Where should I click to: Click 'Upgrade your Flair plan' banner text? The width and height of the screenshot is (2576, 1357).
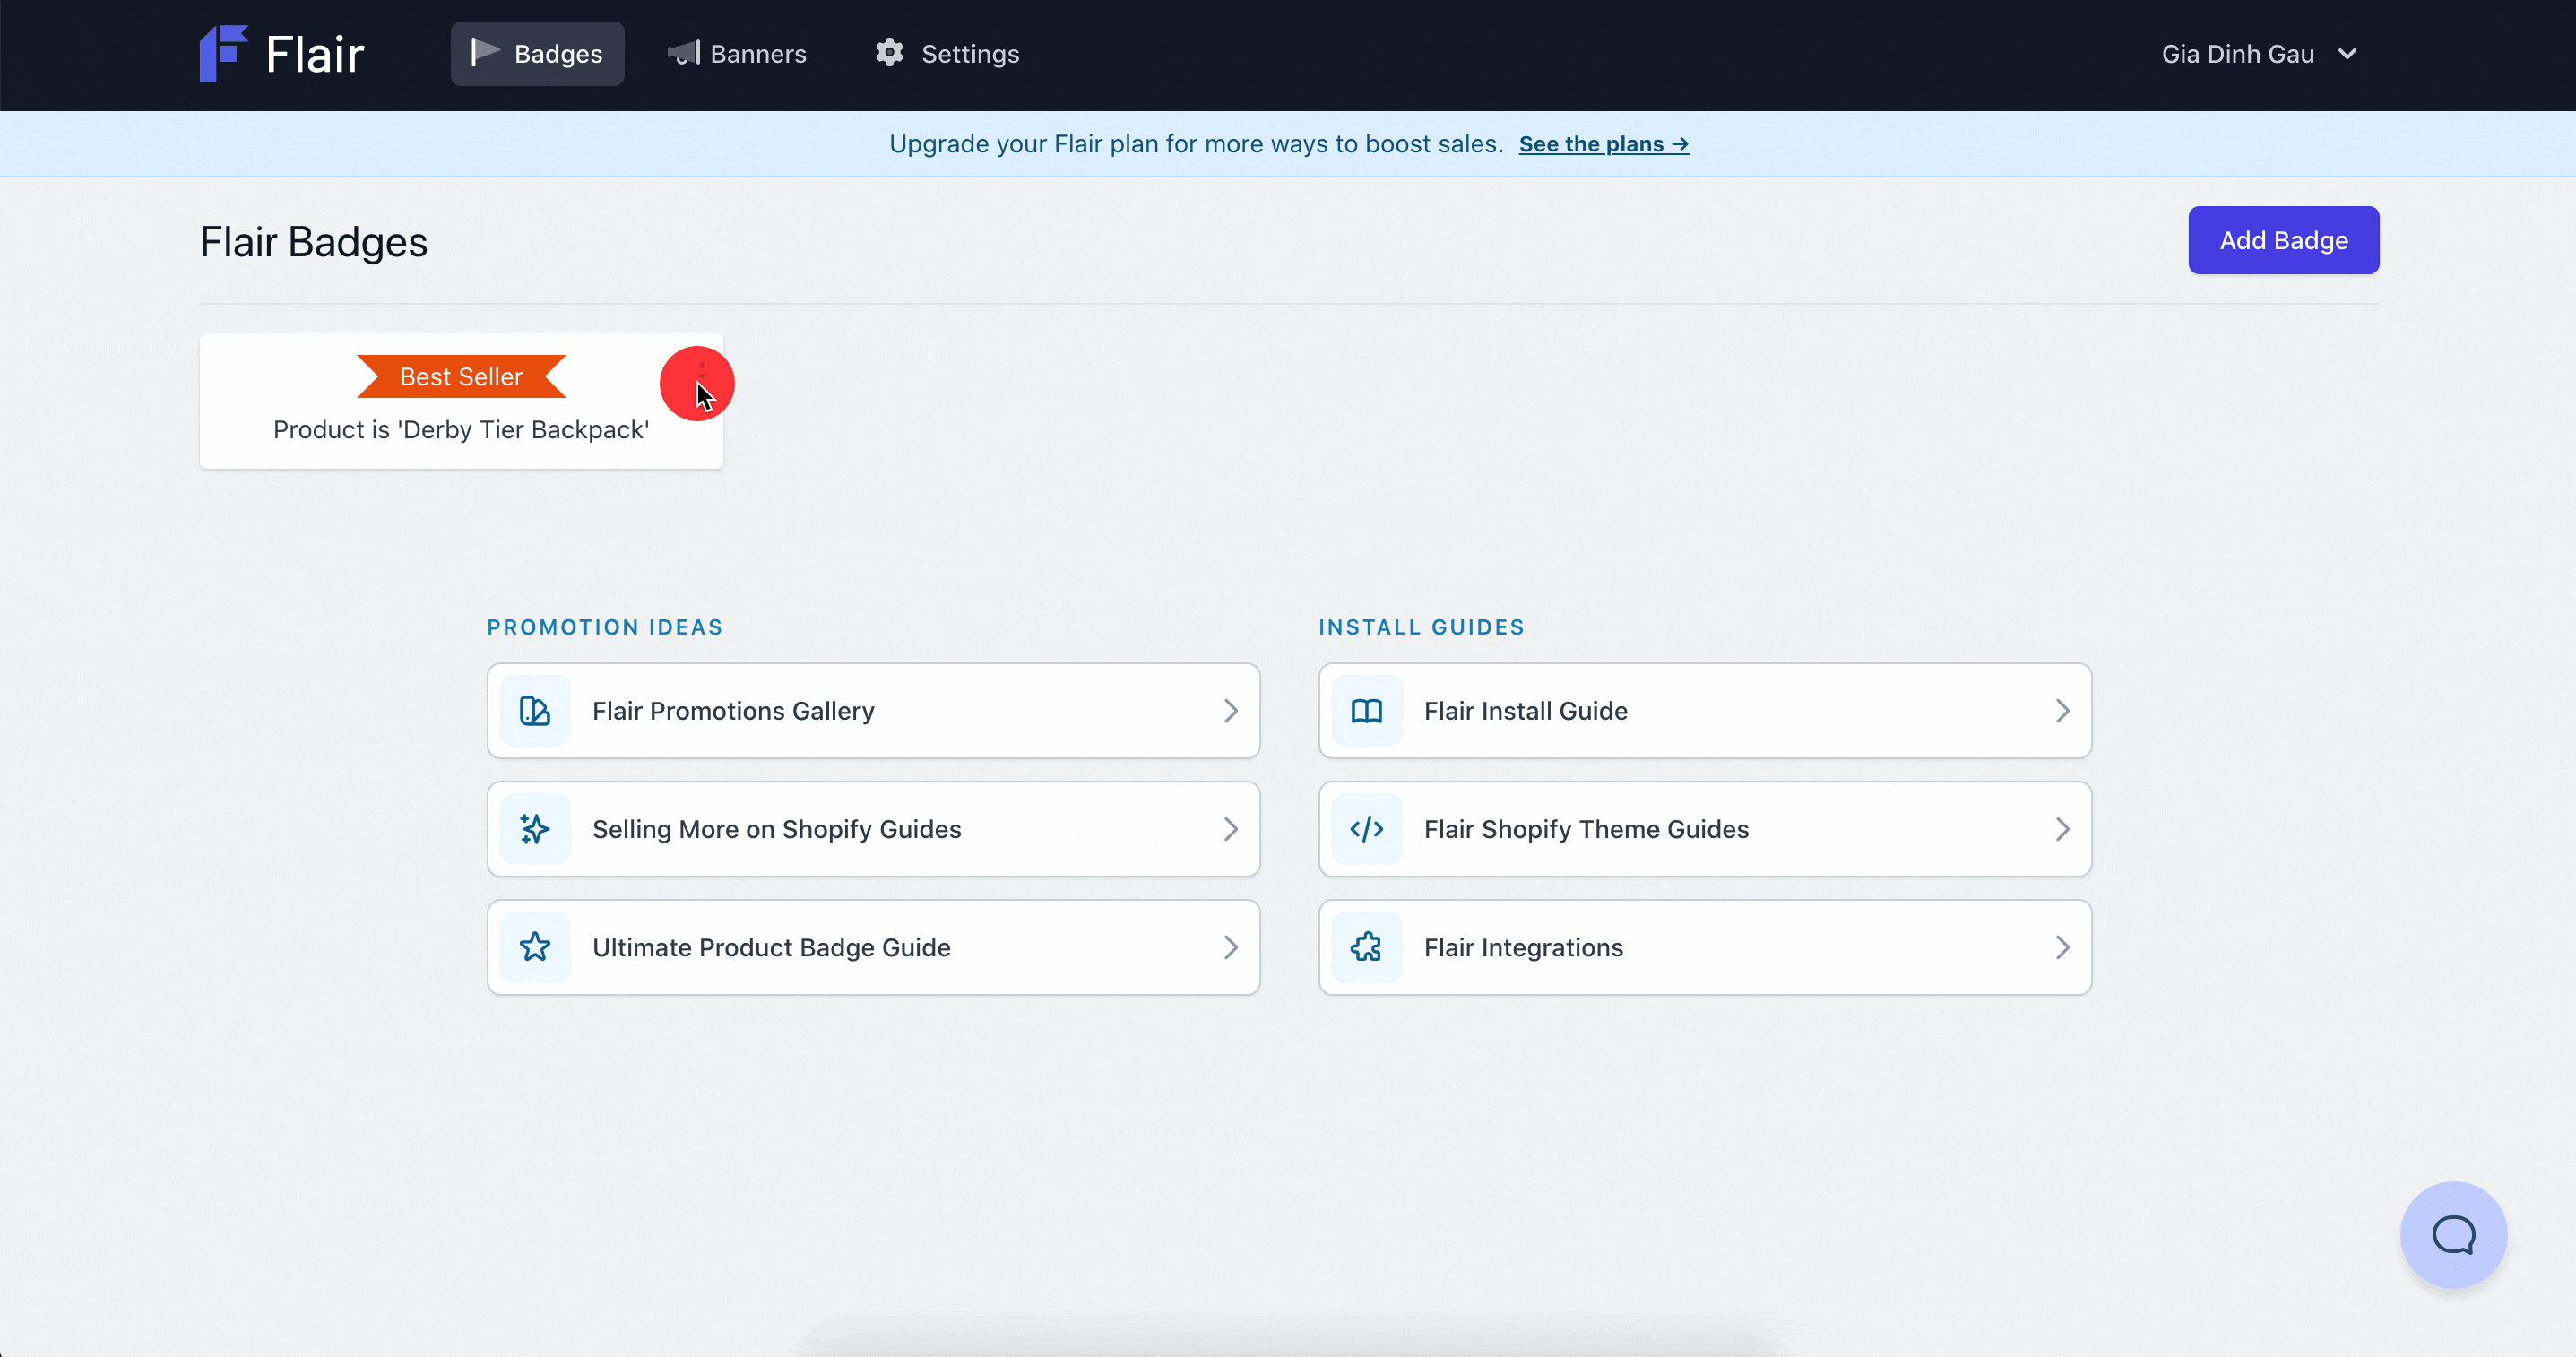pos(1196,144)
